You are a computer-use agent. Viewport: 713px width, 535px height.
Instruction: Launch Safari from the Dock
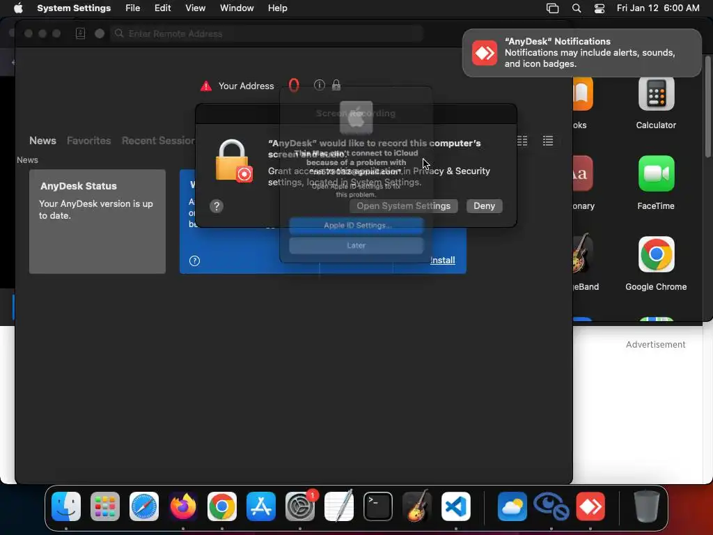(144, 506)
